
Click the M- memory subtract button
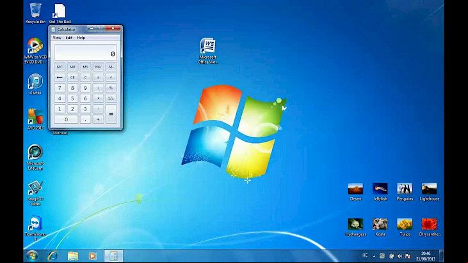(x=111, y=67)
